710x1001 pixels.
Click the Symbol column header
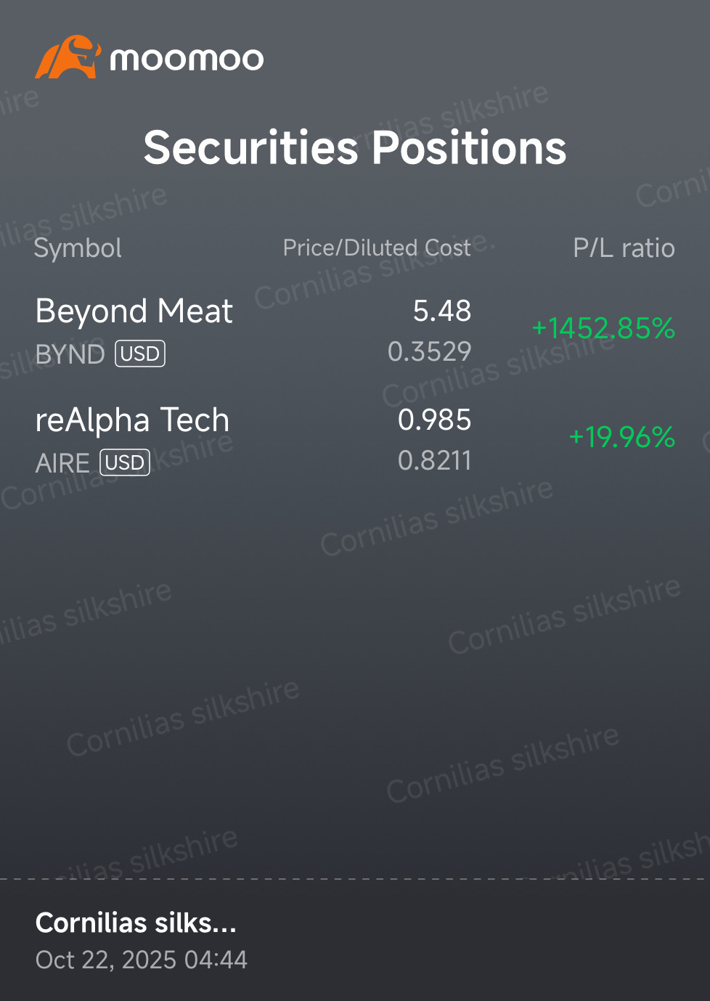tap(78, 248)
